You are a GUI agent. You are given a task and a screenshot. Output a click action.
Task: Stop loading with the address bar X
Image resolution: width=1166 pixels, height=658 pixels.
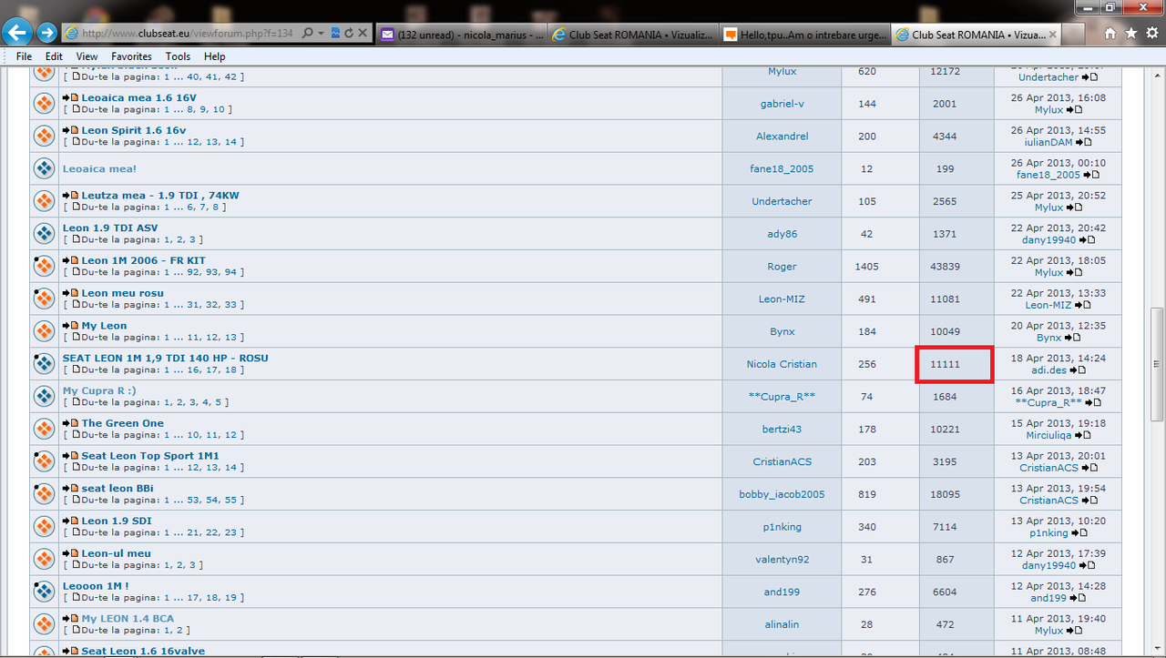363,33
